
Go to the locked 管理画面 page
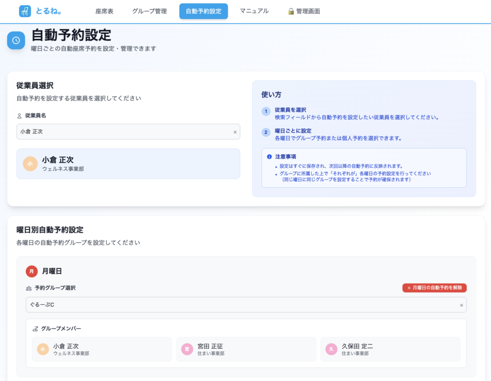(304, 11)
